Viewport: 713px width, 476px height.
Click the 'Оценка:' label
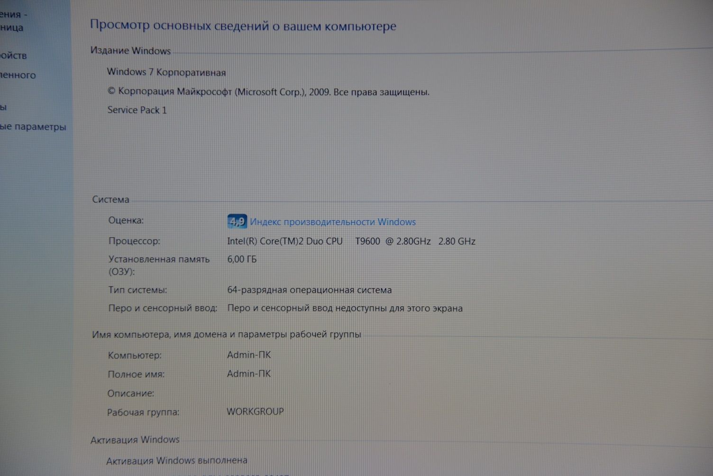pos(126,220)
